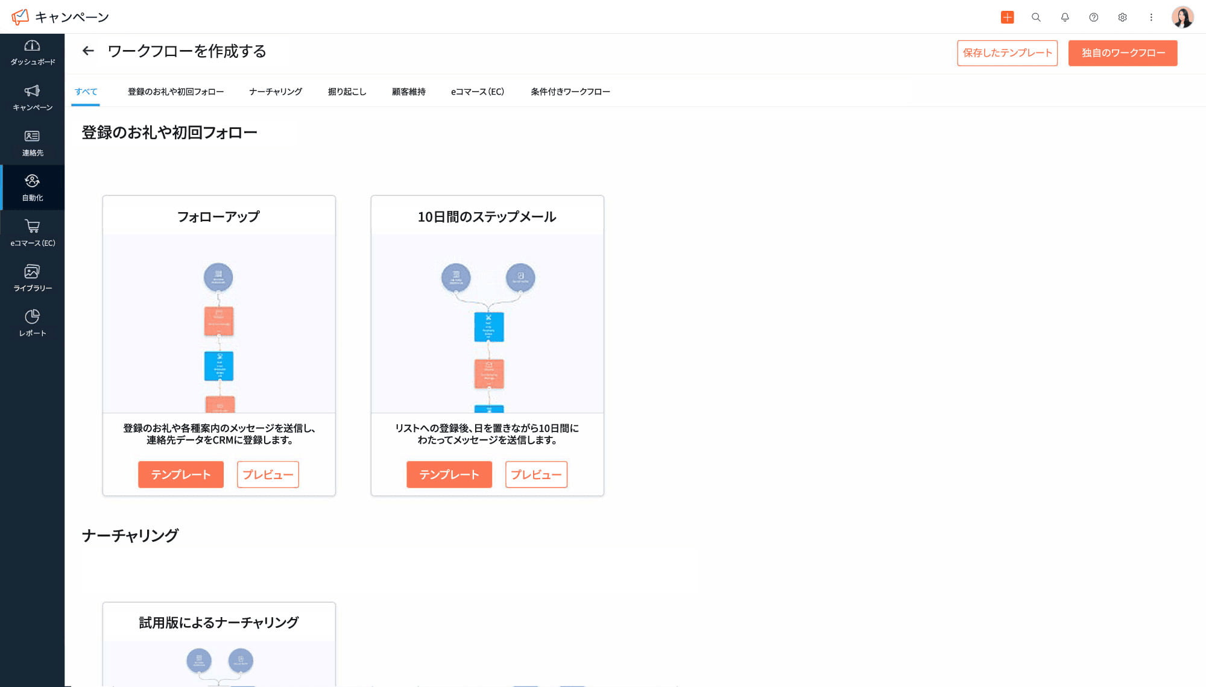Click the ナーチャリング section heading
The height and width of the screenshot is (687, 1206).
click(x=130, y=536)
